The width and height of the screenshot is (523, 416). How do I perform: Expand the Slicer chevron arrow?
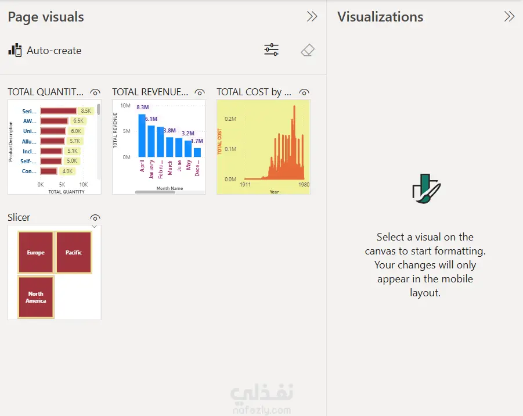coord(95,226)
